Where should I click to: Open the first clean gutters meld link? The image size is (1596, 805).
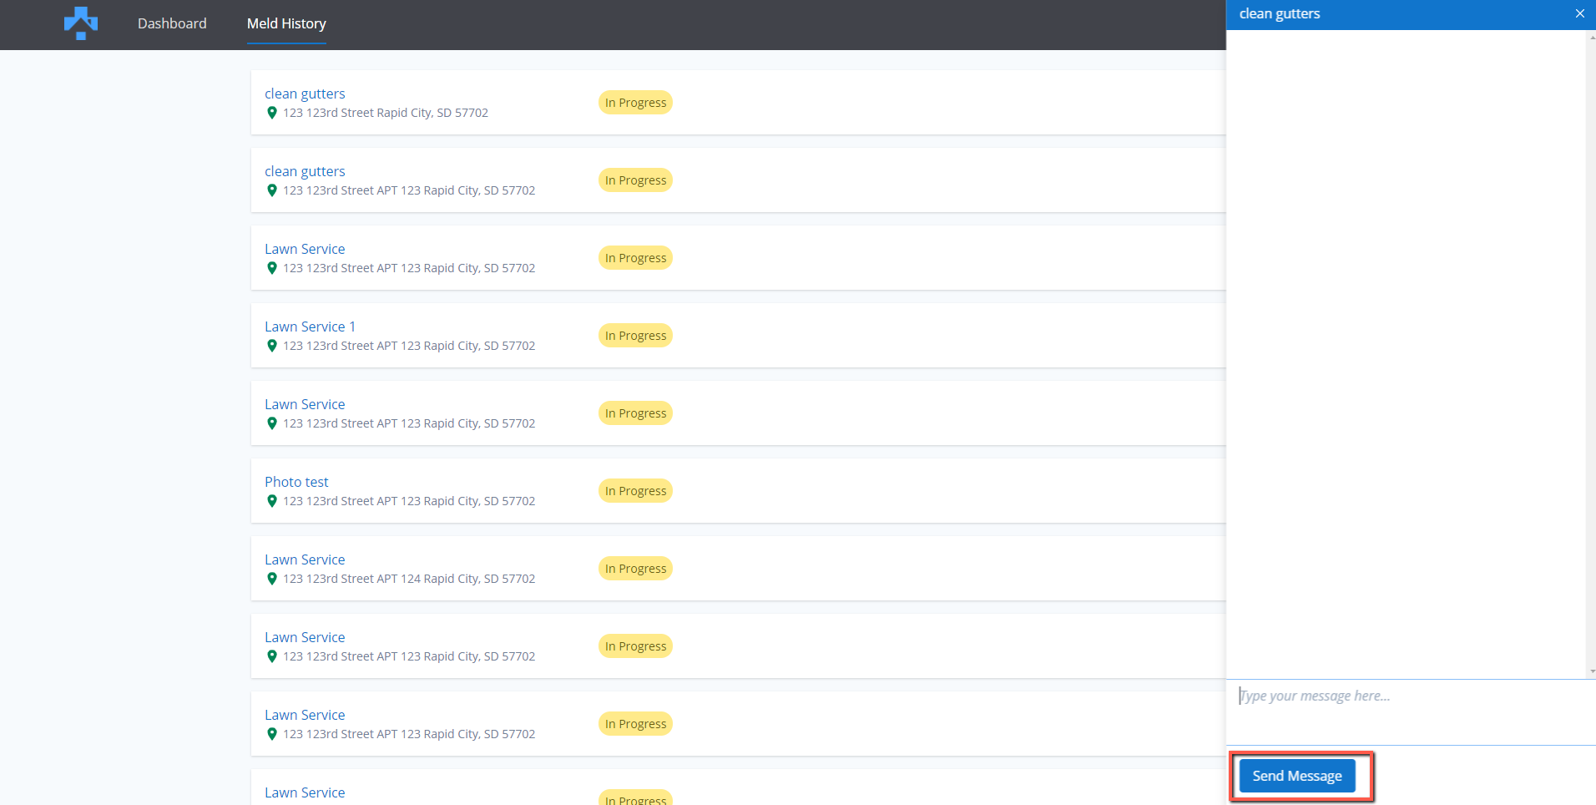click(305, 94)
